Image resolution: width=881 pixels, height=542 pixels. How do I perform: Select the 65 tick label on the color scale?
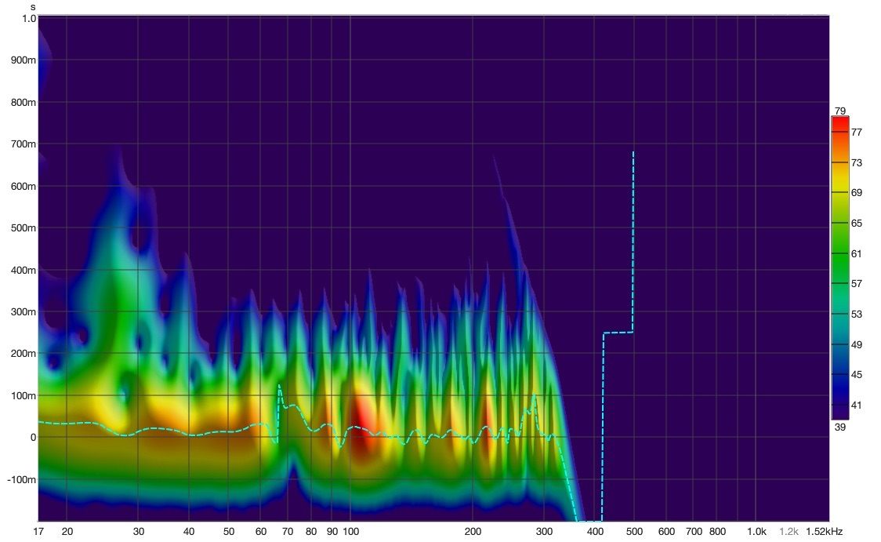click(x=856, y=224)
